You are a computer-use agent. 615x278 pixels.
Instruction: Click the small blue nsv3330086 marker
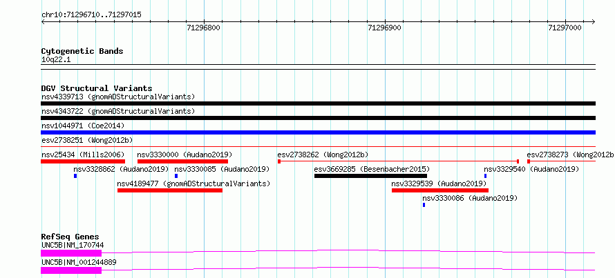click(x=424, y=205)
